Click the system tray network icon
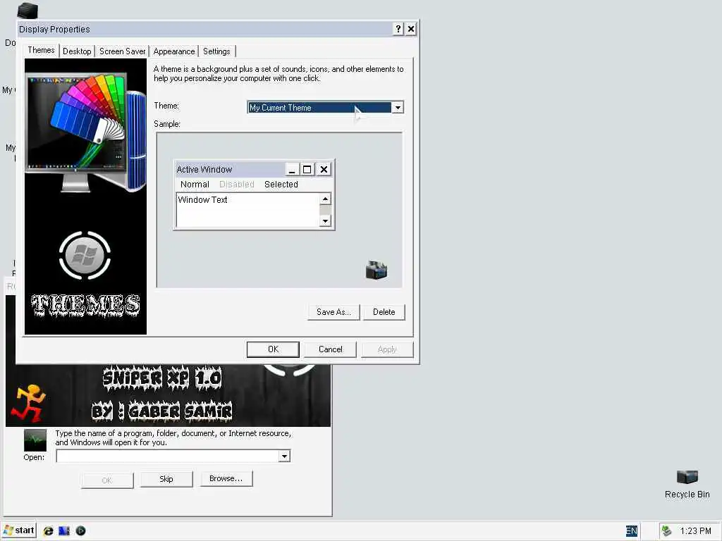This screenshot has height=541, width=722. coord(666,531)
